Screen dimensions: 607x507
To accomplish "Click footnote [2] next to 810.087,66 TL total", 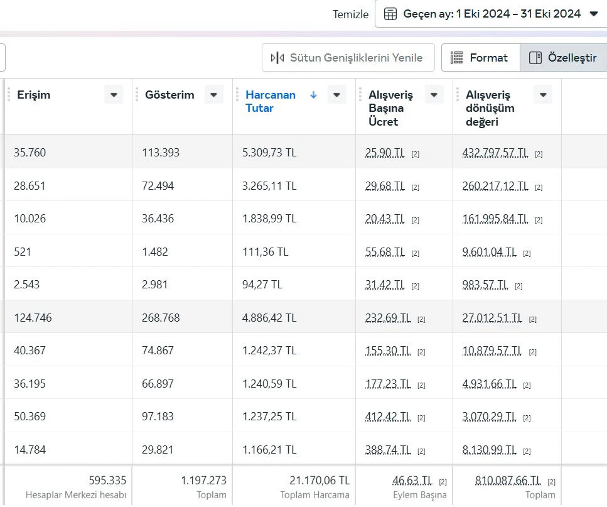I will coord(551,482).
